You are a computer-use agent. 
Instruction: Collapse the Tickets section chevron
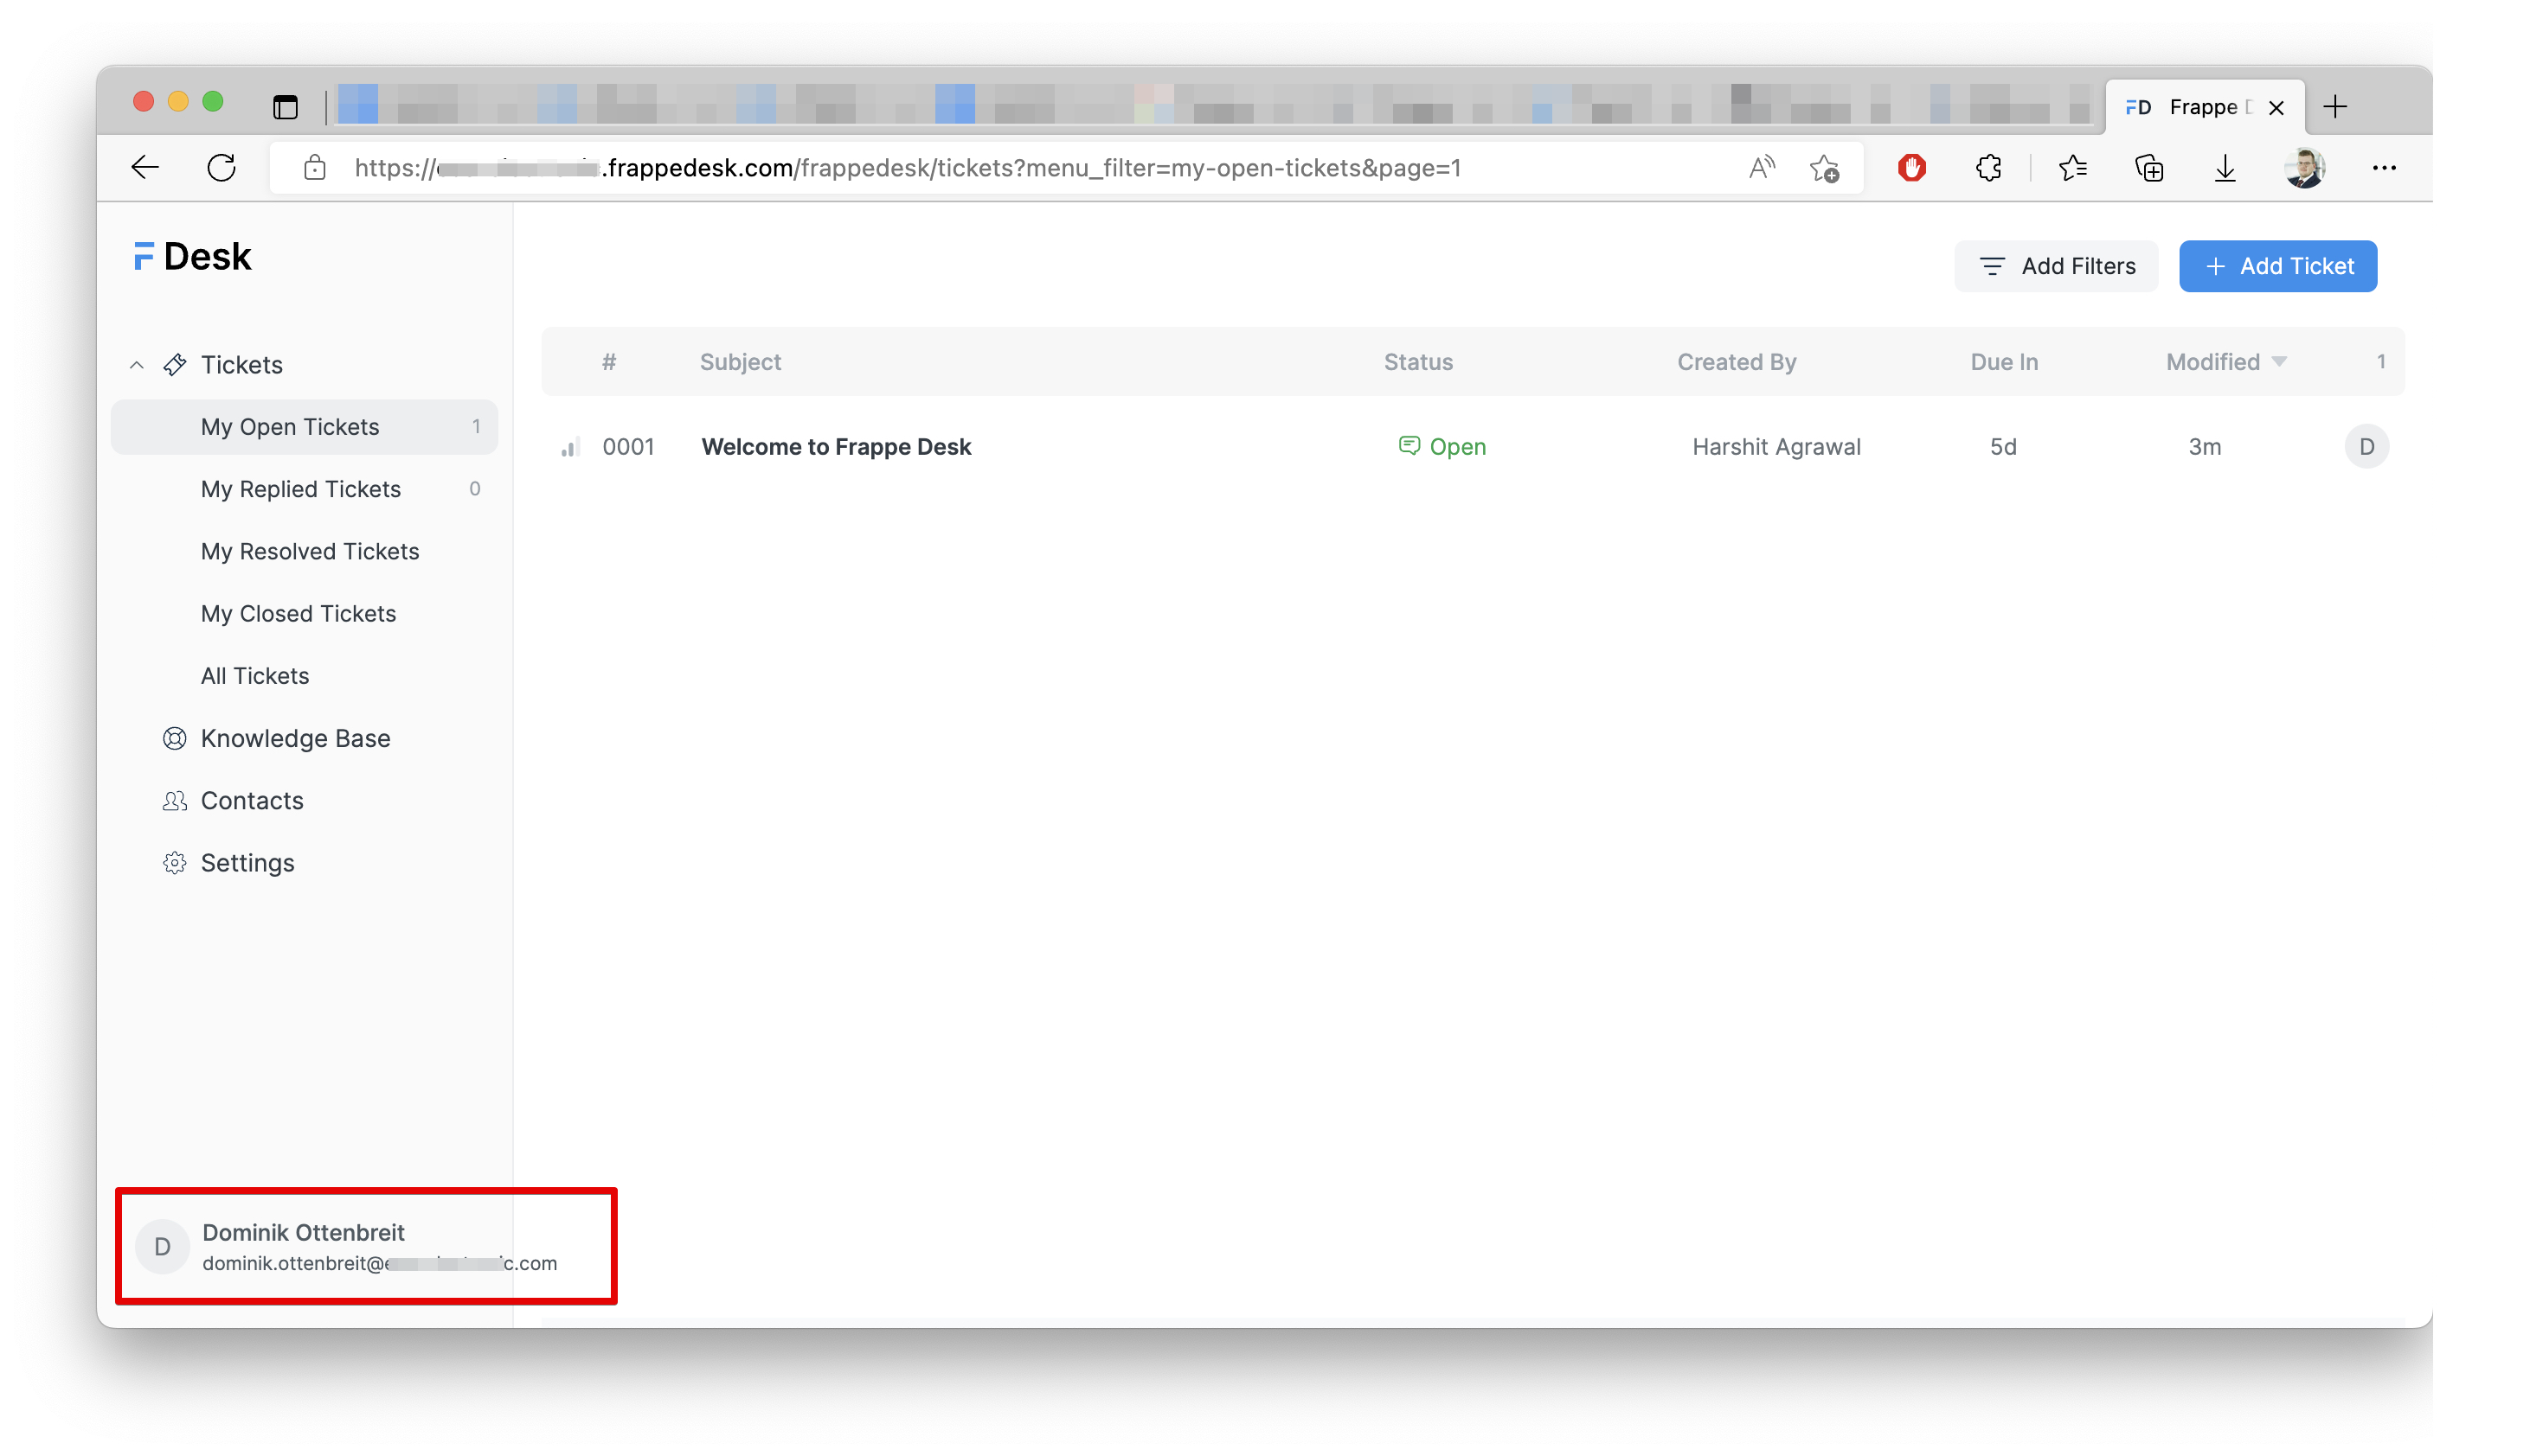tap(136, 364)
